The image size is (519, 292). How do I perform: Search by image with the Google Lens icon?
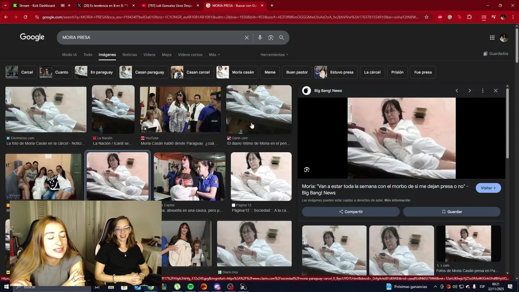[x=270, y=37]
